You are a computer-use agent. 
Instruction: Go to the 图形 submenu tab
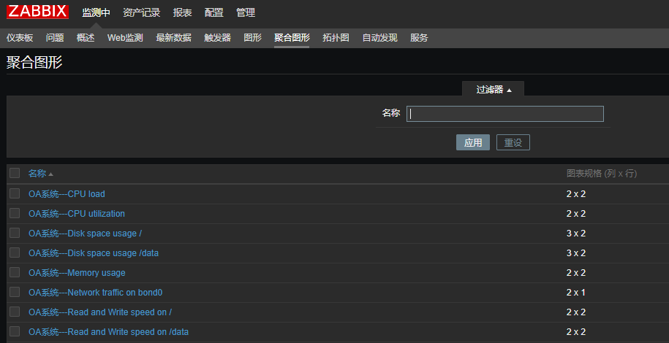[252, 38]
